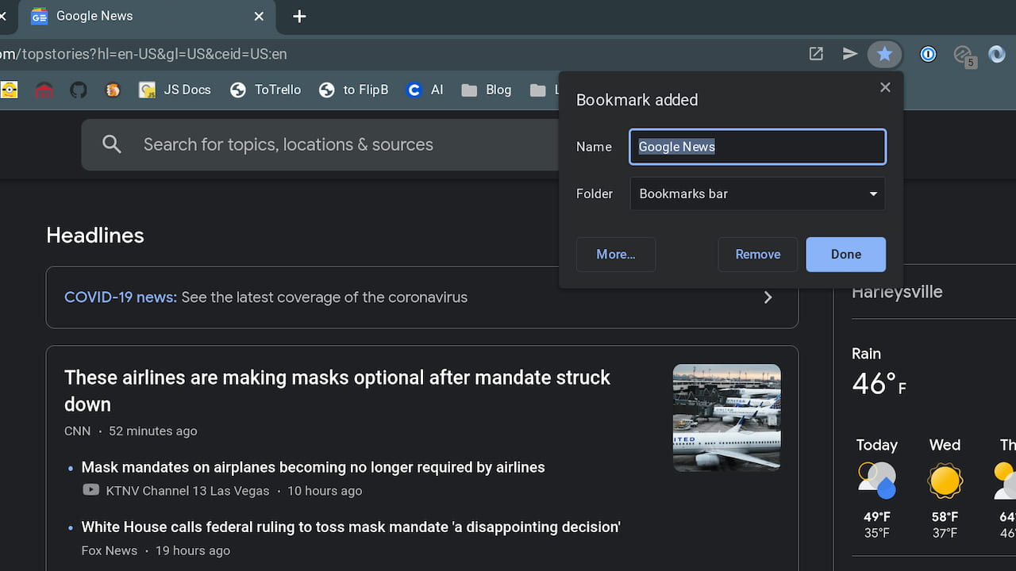
Task: Open the orange round bookmark icon
Action: (113, 90)
